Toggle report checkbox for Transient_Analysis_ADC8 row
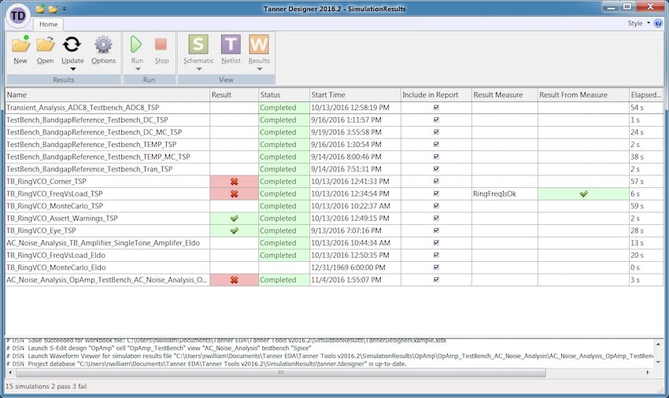The width and height of the screenshot is (669, 398). [436, 108]
